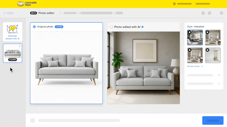
Task: Click the Mercado Libre logo
Action: pyautogui.click(x=27, y=4)
